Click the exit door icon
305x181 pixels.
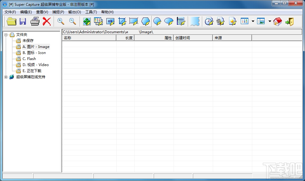tap(289, 21)
